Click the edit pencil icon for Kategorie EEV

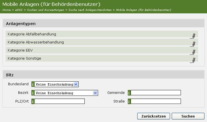(x=193, y=52)
